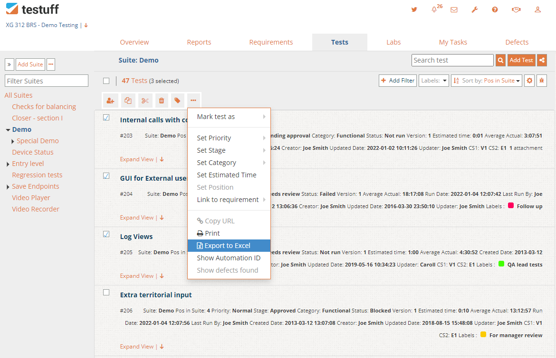Screen dimensions: 556x358
Task: Expand the Entry level suite arrow
Action: pyautogui.click(x=8, y=164)
